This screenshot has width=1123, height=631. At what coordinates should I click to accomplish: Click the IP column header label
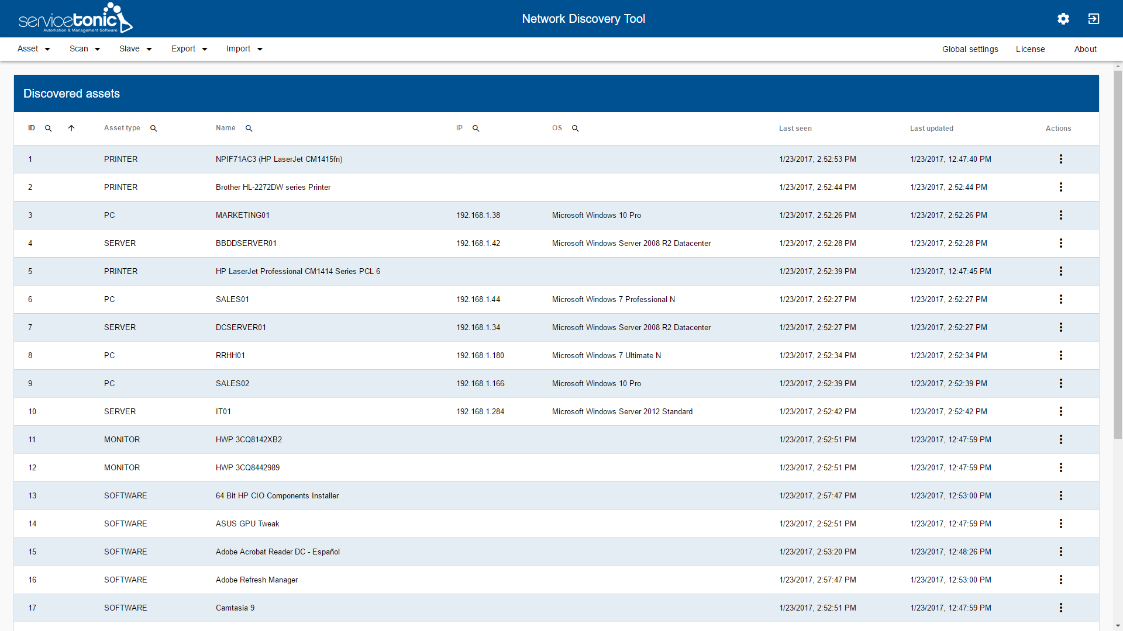459,128
